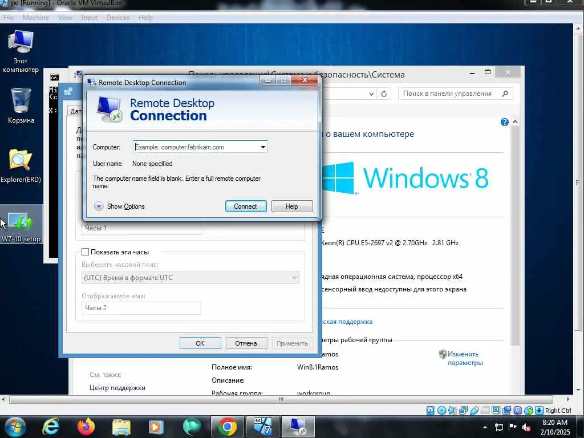Click the network adapters status icon
This screenshot has height=438, width=584.
pyautogui.click(x=463, y=411)
